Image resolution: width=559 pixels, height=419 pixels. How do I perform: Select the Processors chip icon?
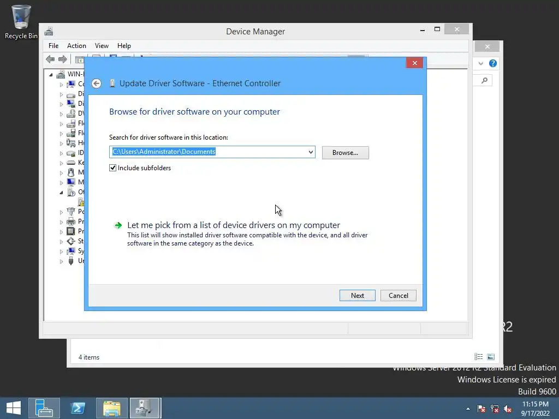point(71,231)
